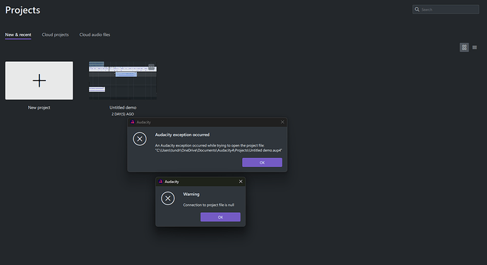Create a New project tile
This screenshot has width=487, height=265.
click(x=39, y=80)
